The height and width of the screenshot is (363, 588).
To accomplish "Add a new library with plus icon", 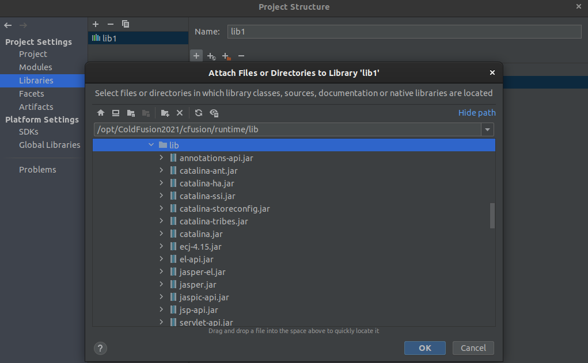I will pyautogui.click(x=96, y=24).
